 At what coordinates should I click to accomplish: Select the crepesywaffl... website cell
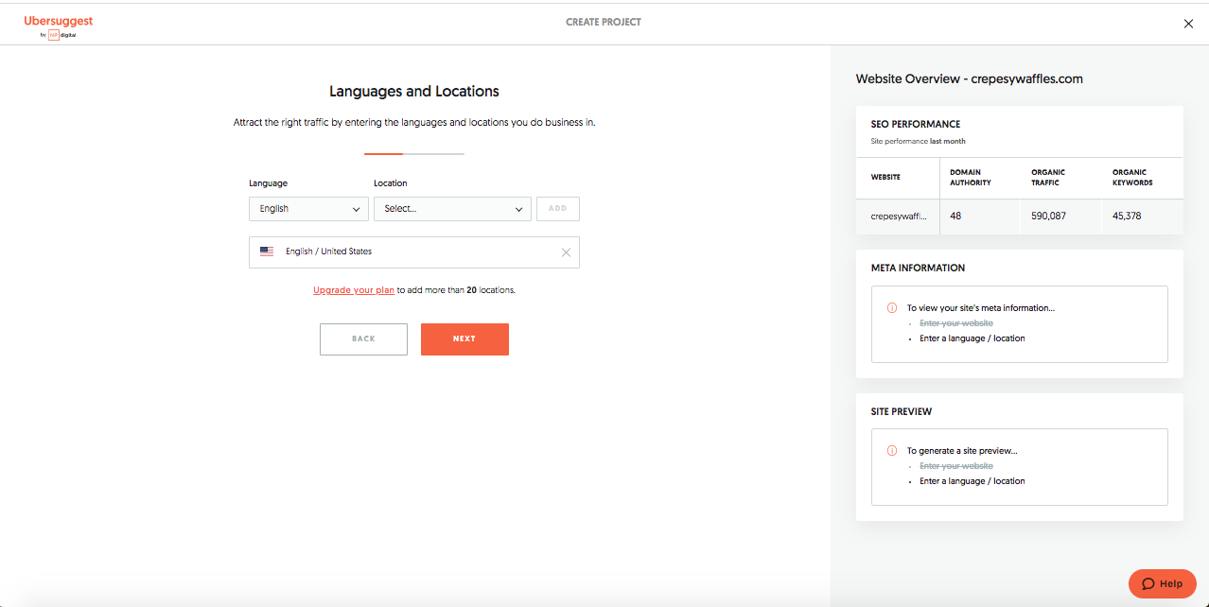tap(898, 217)
